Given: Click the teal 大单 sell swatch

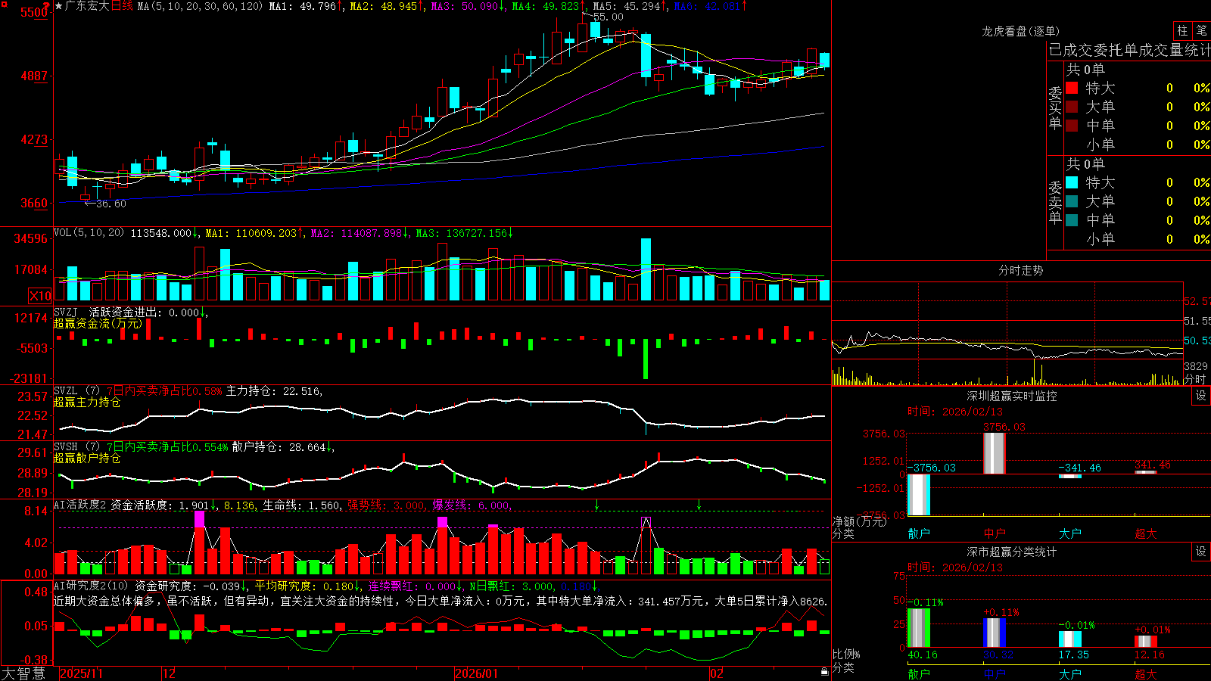Looking at the screenshot, I should click(1072, 201).
